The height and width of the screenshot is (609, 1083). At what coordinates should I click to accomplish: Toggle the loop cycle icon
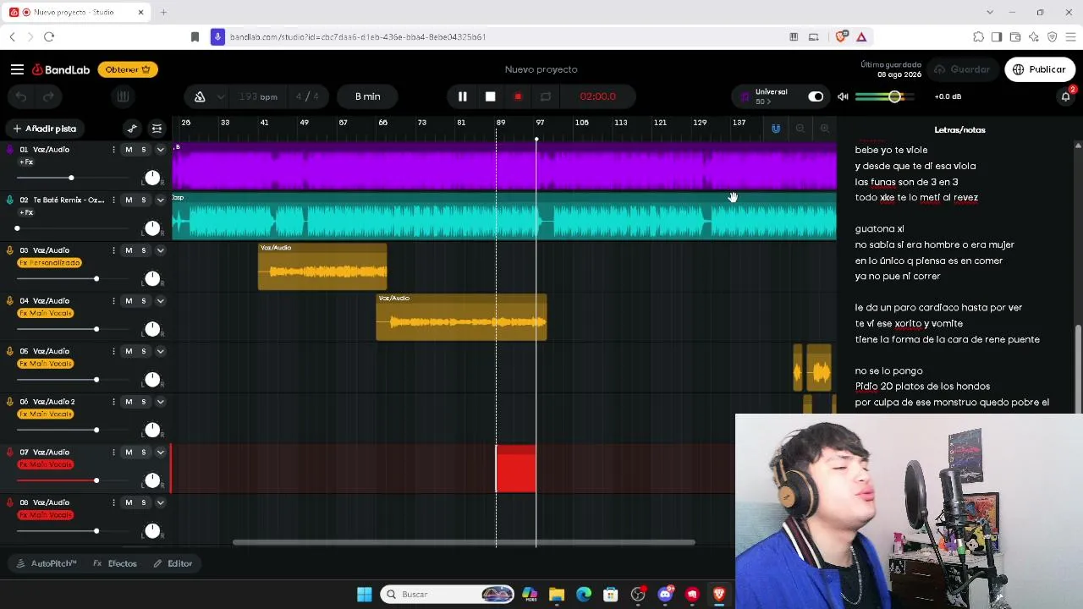pos(546,96)
